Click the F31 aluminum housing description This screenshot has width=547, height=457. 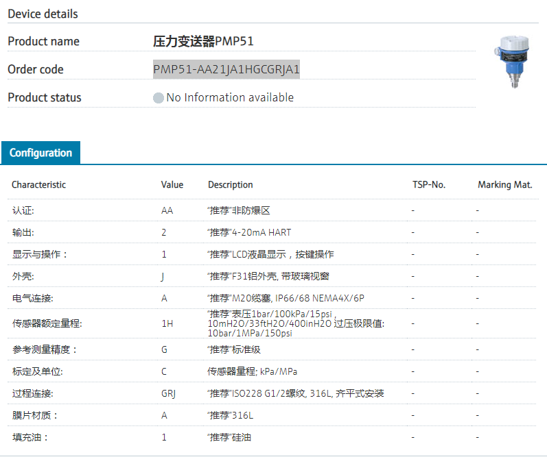268,276
